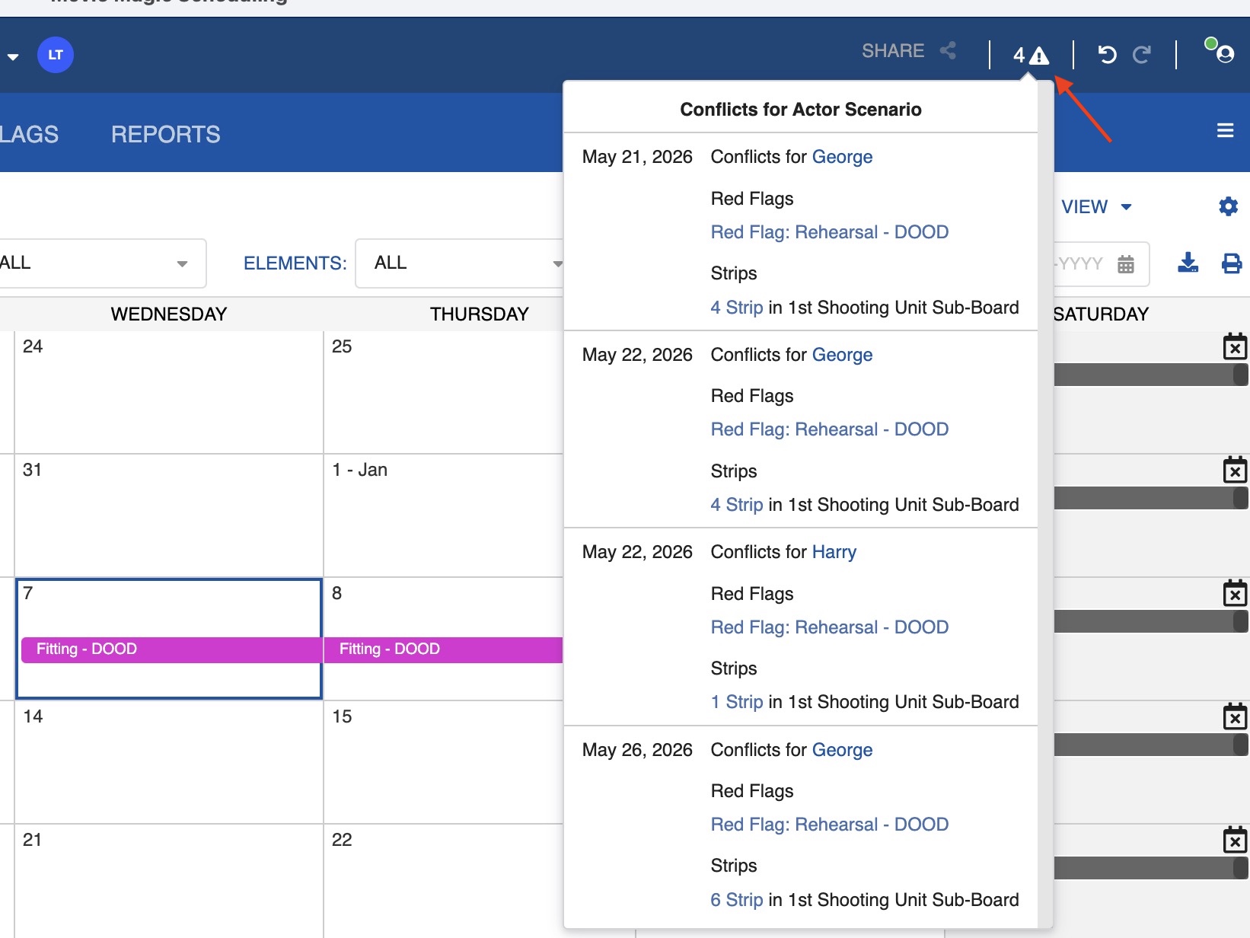Click the Undo arrow icon

[x=1107, y=55]
